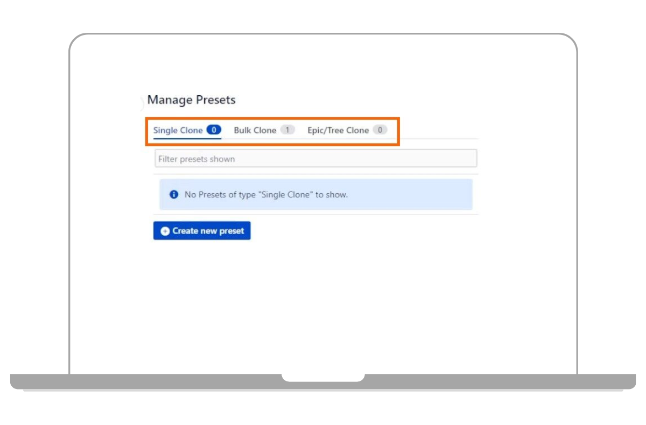Click the blue underline below Single Clone
646x425 pixels.
pyautogui.click(x=187, y=138)
